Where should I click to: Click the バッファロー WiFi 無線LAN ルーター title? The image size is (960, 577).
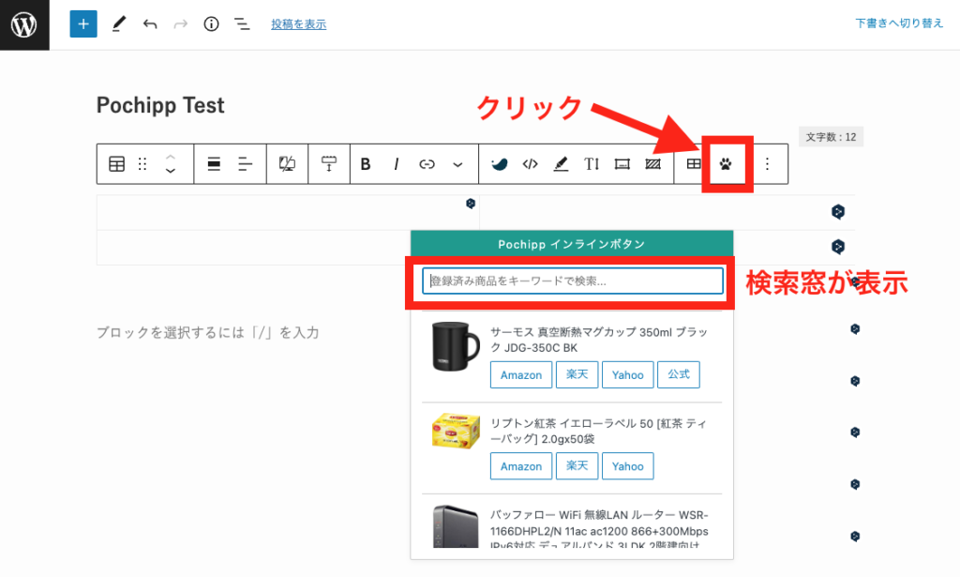point(599,530)
